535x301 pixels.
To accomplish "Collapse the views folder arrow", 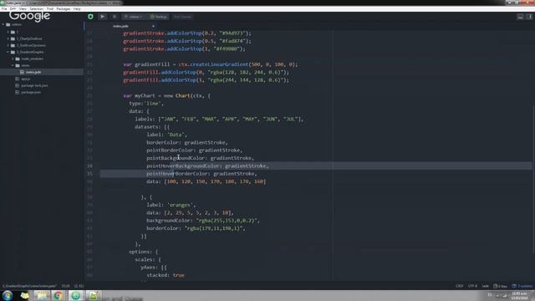I will [x=13, y=65].
